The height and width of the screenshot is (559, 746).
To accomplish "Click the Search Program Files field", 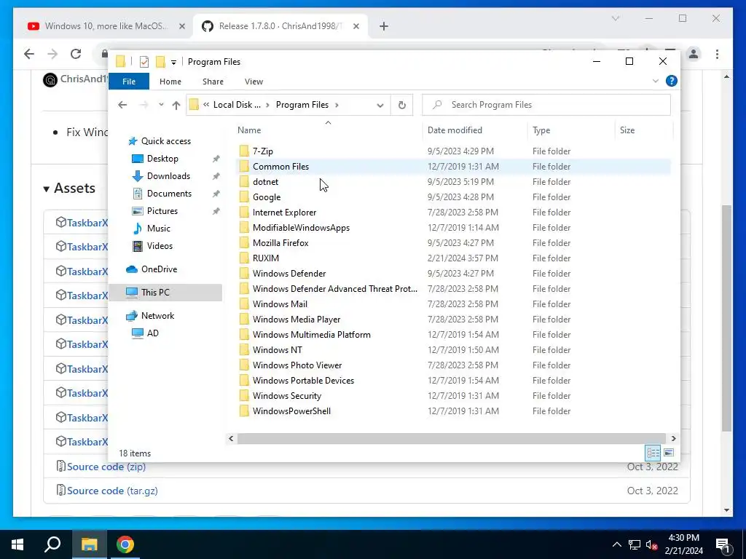I will (546, 105).
